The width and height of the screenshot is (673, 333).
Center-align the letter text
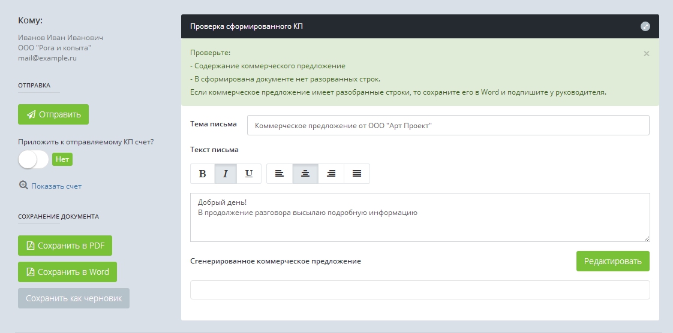pyautogui.click(x=305, y=174)
